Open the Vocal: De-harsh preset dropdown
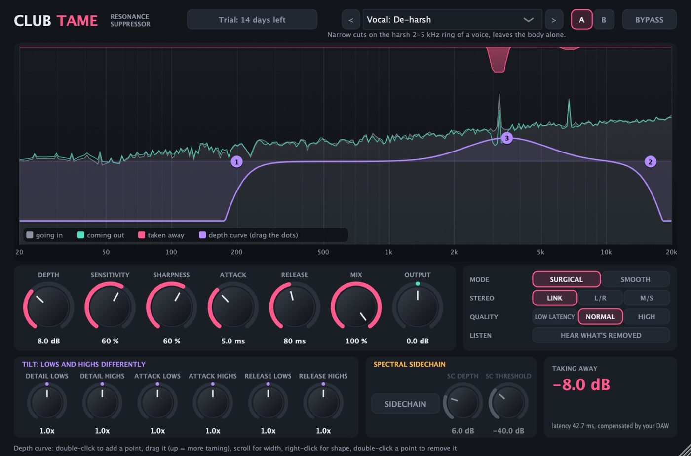This screenshot has height=456, width=691. (452, 20)
